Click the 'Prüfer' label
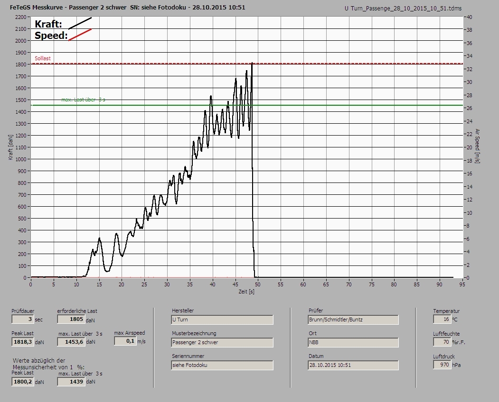The height and width of the screenshot is (402, 499). (316, 311)
